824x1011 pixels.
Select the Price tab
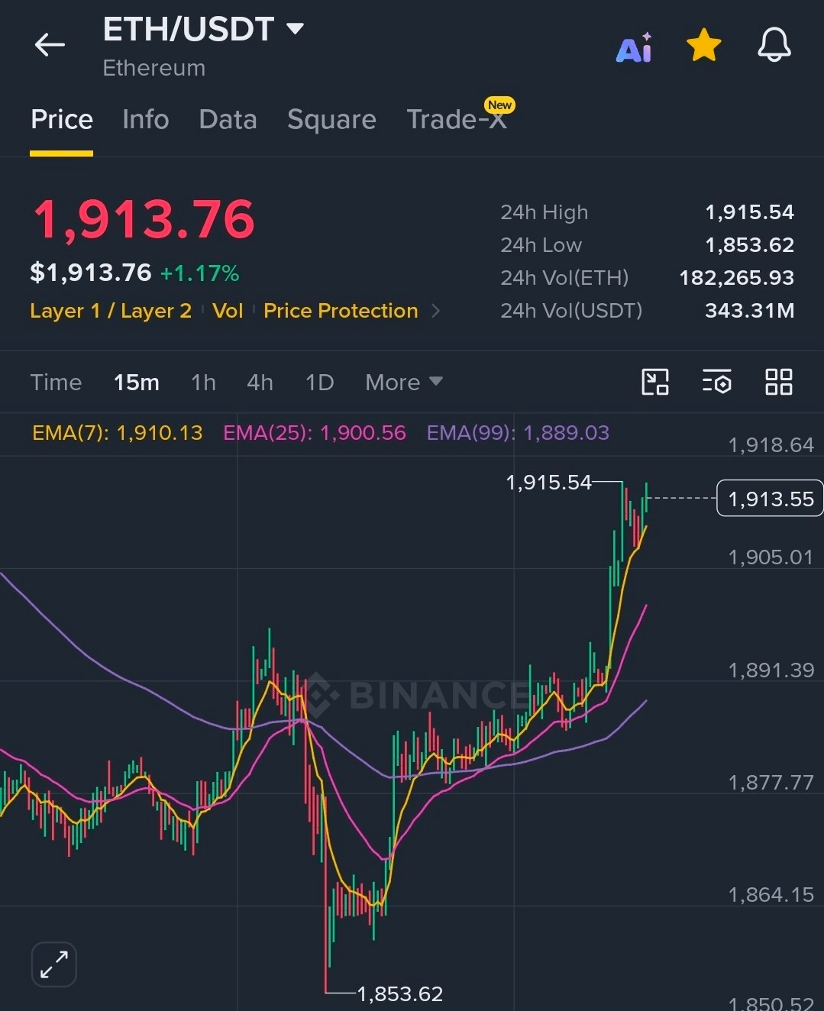pyautogui.click(x=62, y=120)
